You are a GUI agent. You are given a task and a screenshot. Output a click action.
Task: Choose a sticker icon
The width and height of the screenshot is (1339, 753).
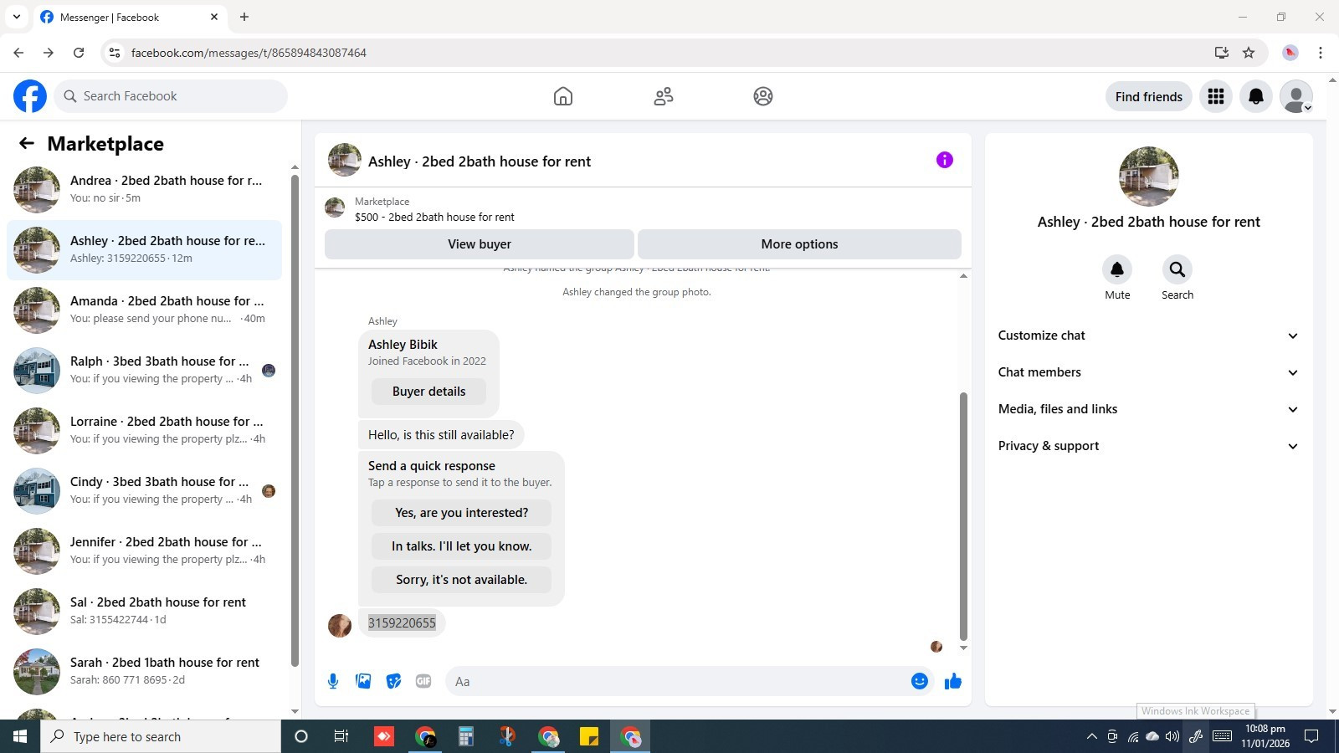click(x=393, y=681)
